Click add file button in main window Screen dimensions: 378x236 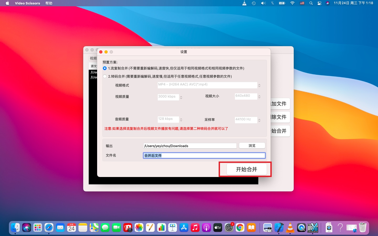coord(280,104)
